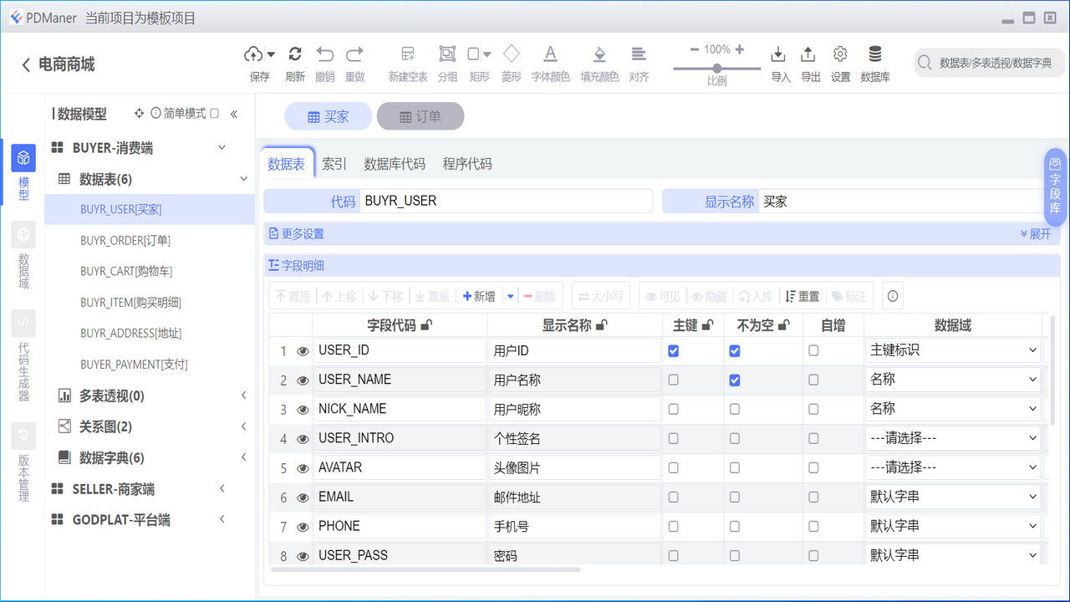Uncheck 不为空 for USER_NAME field
Viewport: 1070px width, 602px height.
pos(734,380)
